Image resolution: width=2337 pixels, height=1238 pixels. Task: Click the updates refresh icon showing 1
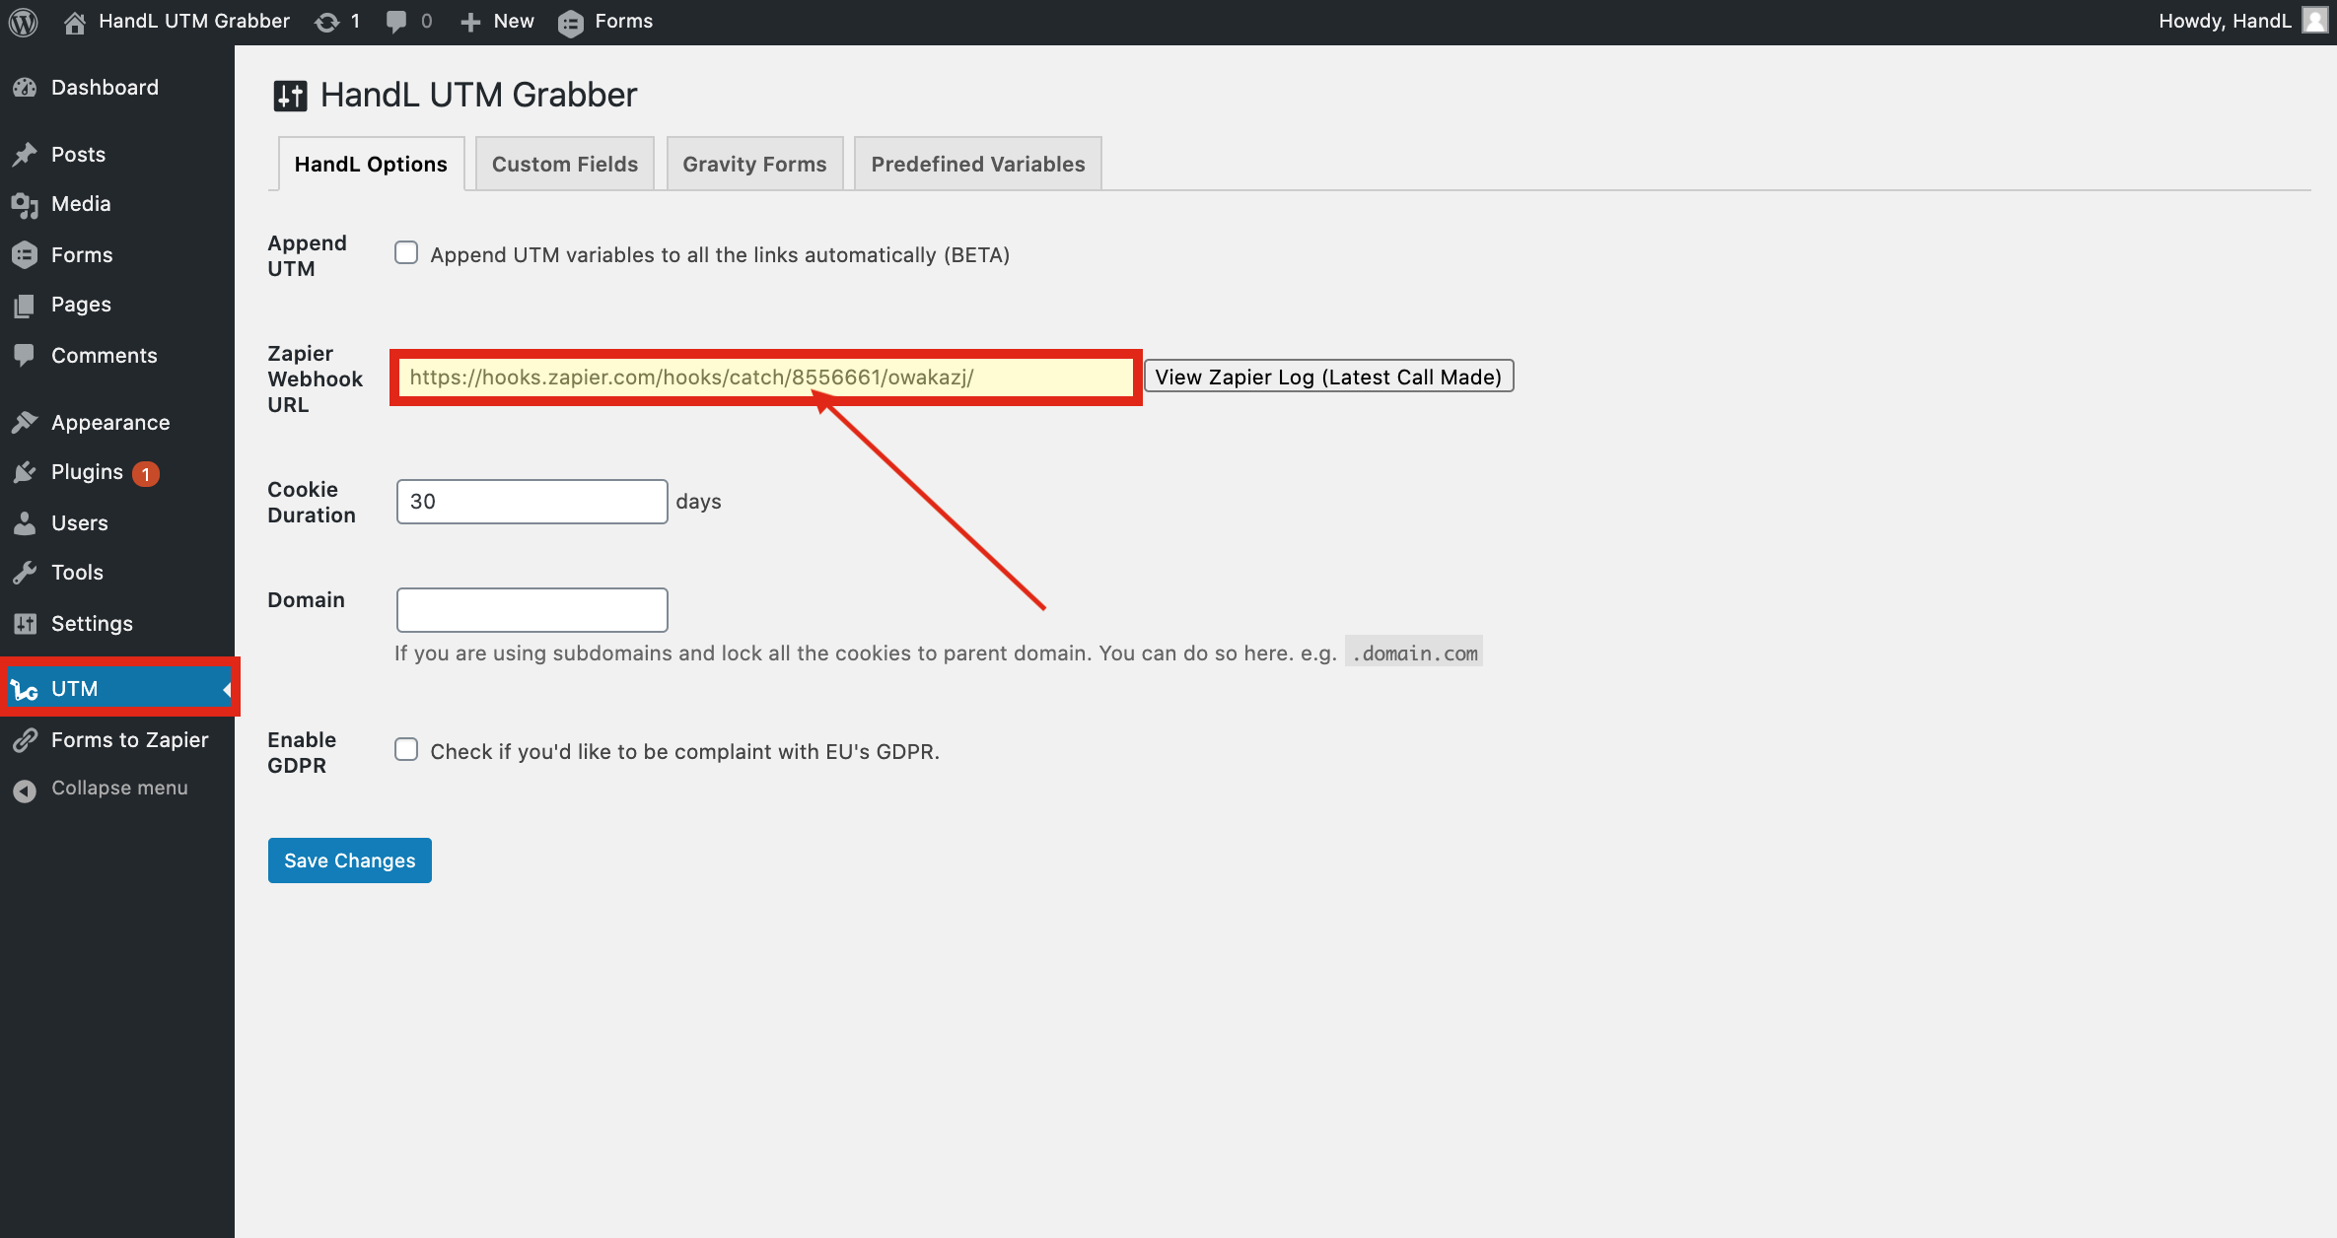coord(325,20)
